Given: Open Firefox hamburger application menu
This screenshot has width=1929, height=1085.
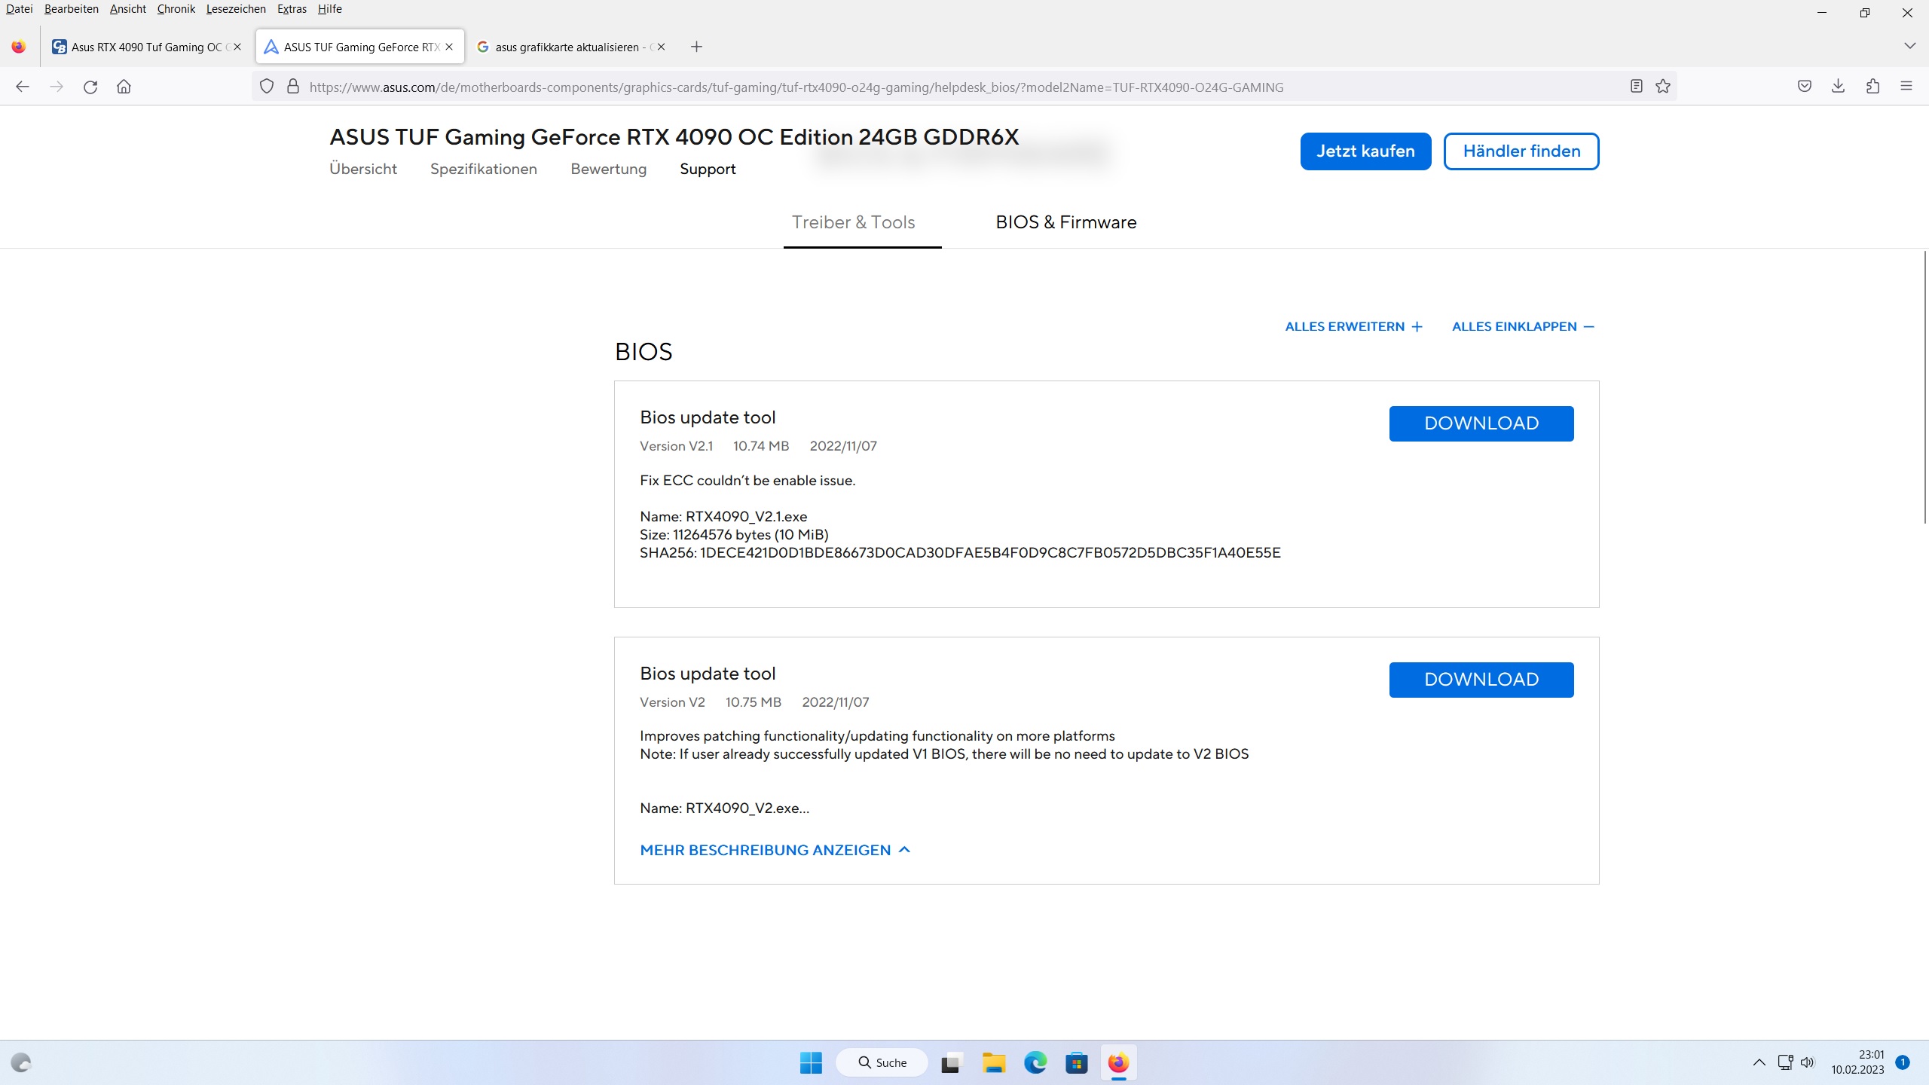Looking at the screenshot, I should click(x=1906, y=87).
